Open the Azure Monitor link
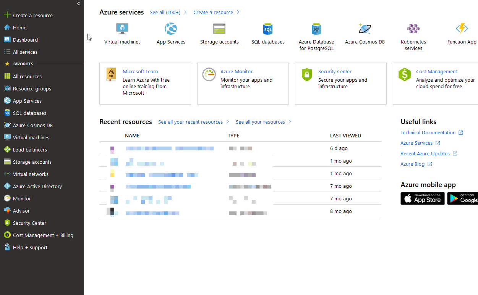 pyautogui.click(x=236, y=72)
